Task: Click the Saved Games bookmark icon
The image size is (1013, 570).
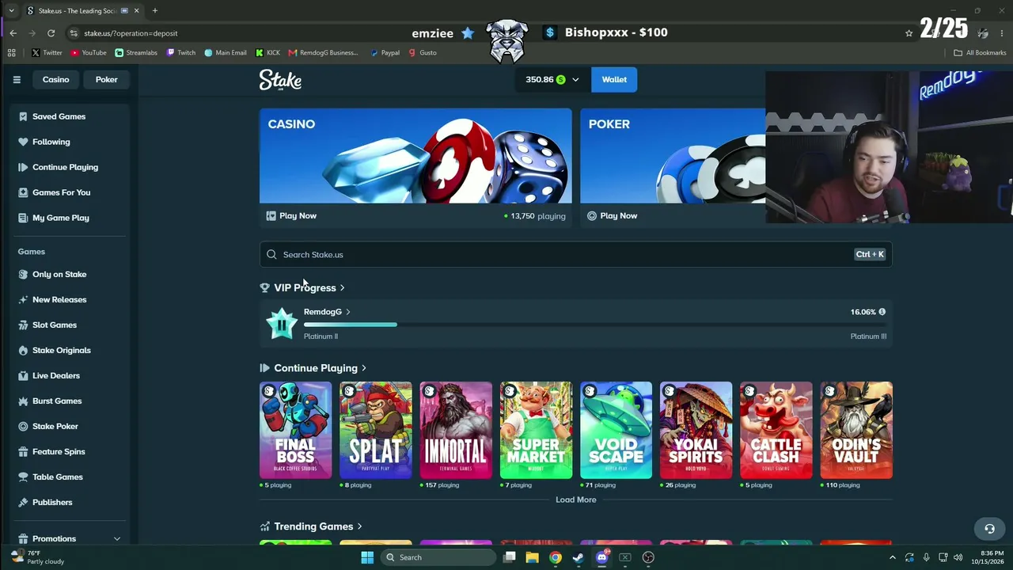Action: [x=23, y=116]
